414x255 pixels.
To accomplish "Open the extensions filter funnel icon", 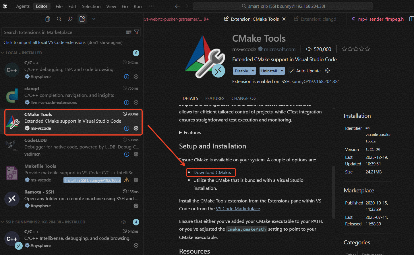I will [x=137, y=32].
